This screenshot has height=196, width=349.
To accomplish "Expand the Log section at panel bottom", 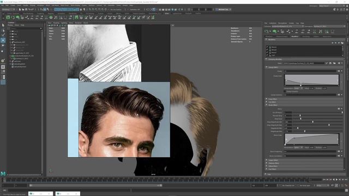I will (x=266, y=174).
